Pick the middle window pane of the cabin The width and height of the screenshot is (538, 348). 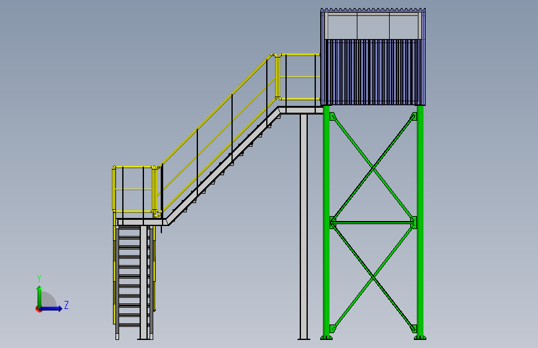[x=373, y=27]
